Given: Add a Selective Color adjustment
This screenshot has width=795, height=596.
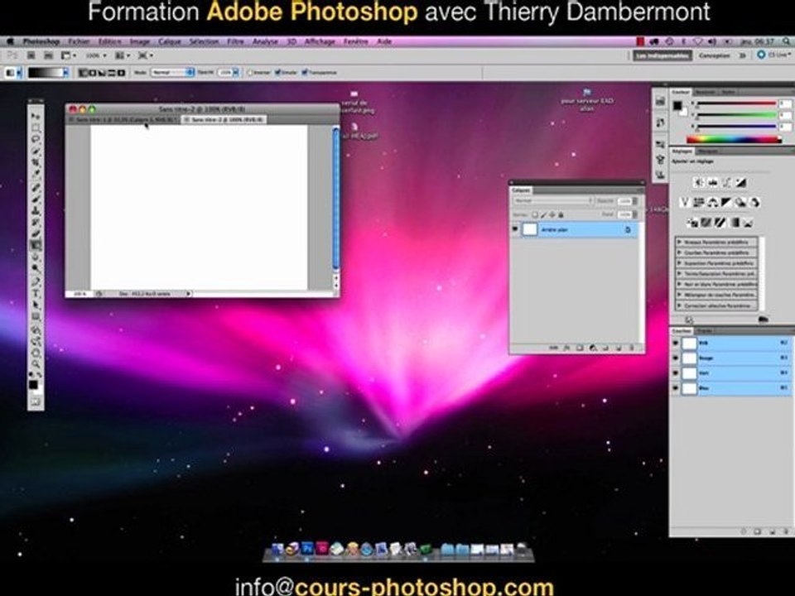Looking at the screenshot, I should pyautogui.click(x=748, y=223).
